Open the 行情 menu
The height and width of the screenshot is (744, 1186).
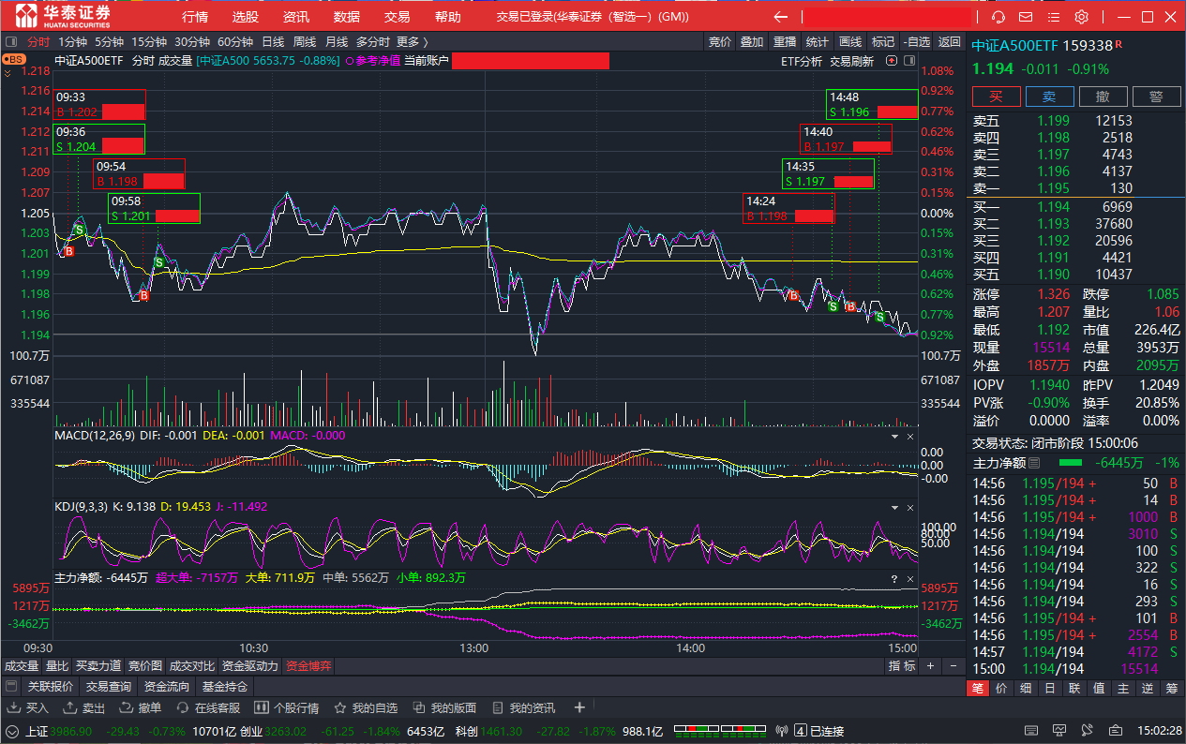coord(195,17)
